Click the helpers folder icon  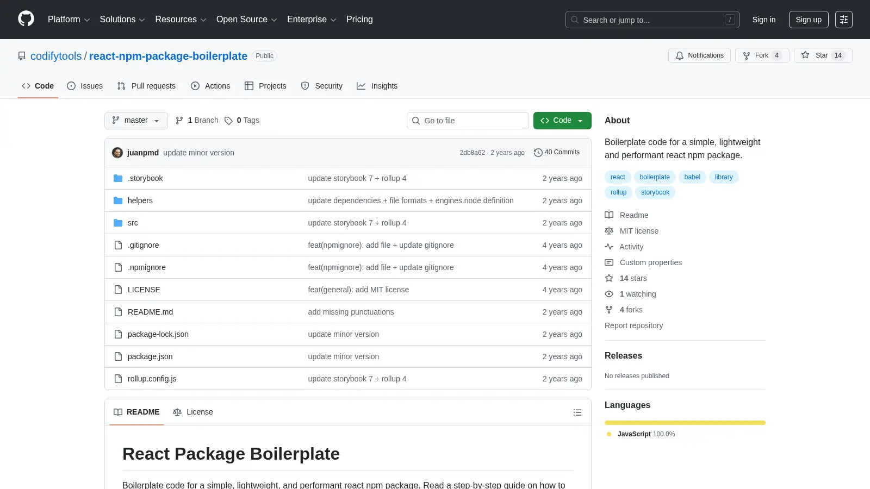[118, 200]
